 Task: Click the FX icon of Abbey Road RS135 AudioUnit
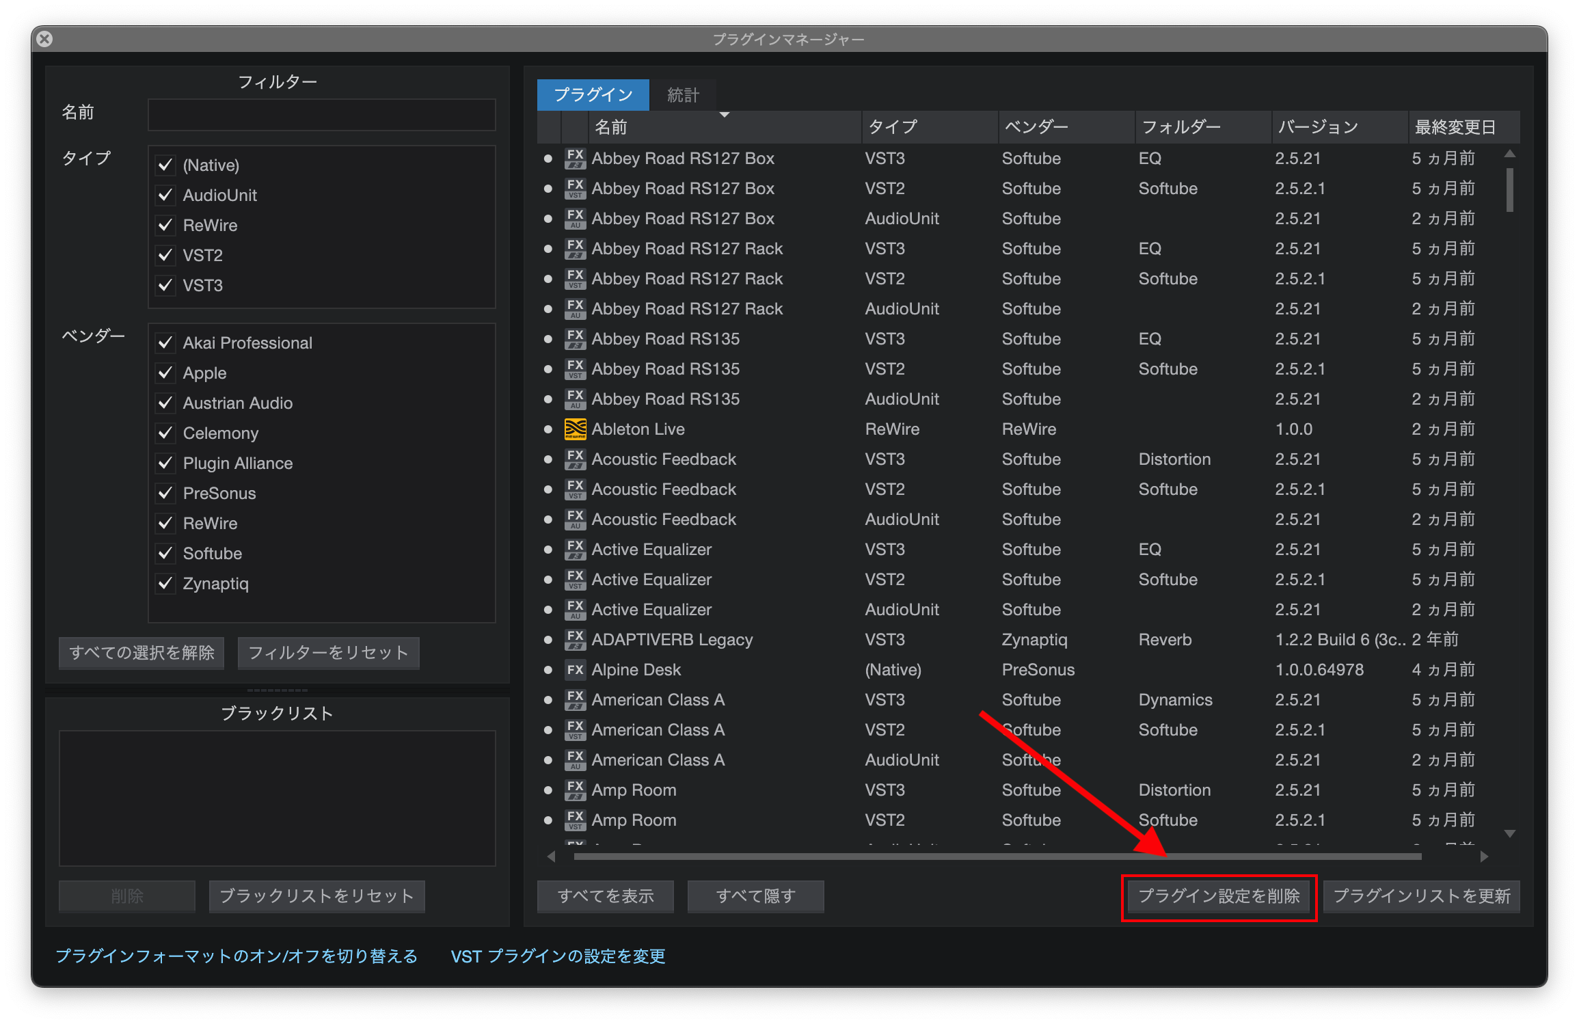(x=575, y=399)
